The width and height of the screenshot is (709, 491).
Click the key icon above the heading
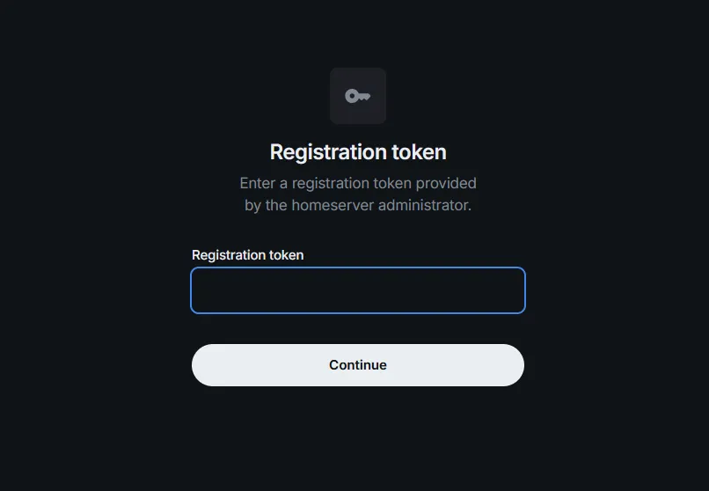(x=358, y=96)
